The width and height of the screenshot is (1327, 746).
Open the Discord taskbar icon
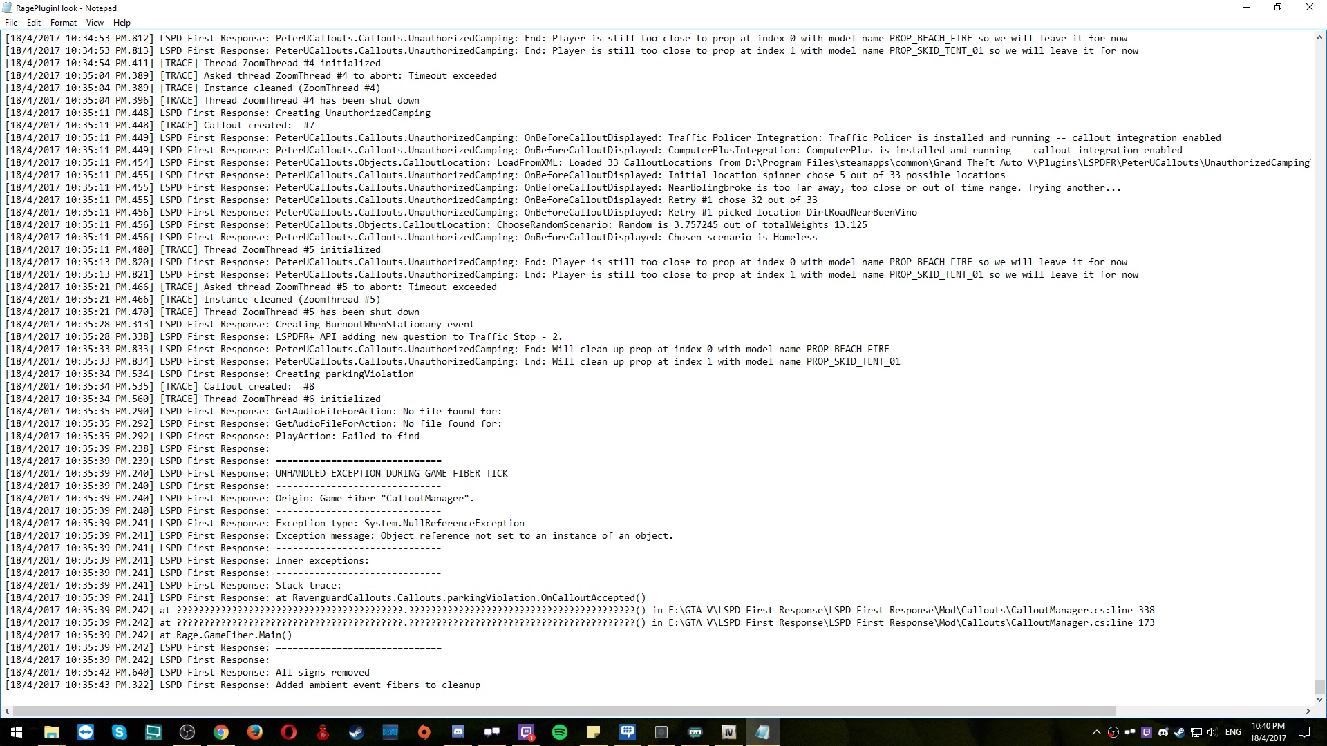point(458,732)
